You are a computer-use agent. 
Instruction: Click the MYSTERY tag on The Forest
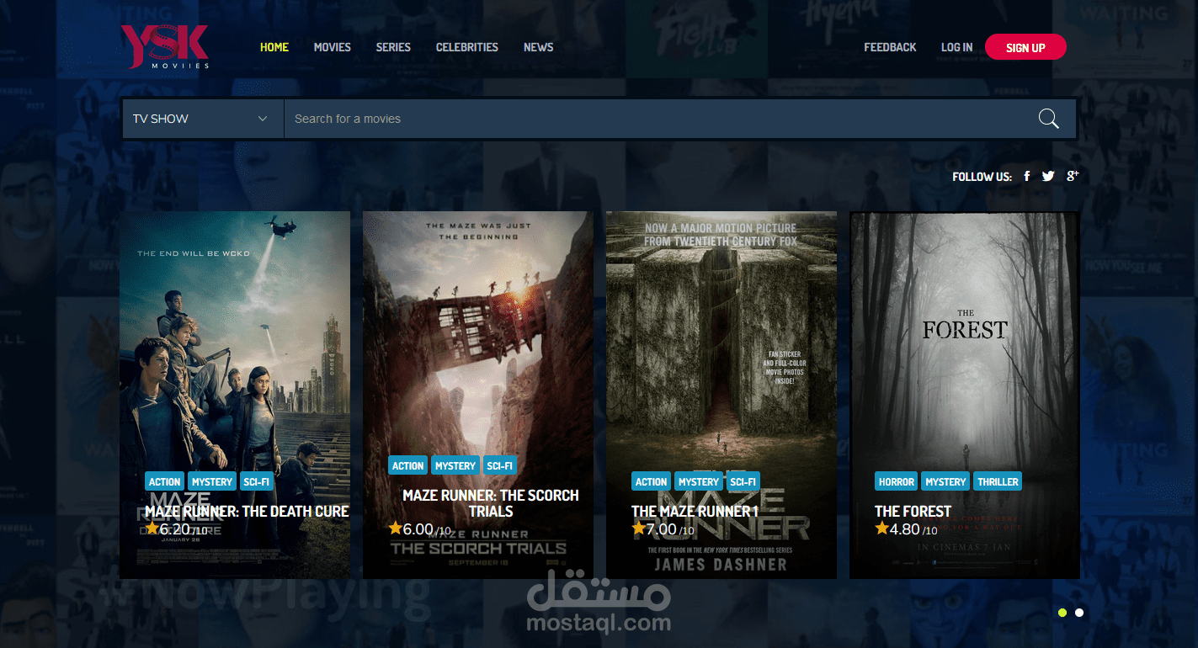coord(945,482)
